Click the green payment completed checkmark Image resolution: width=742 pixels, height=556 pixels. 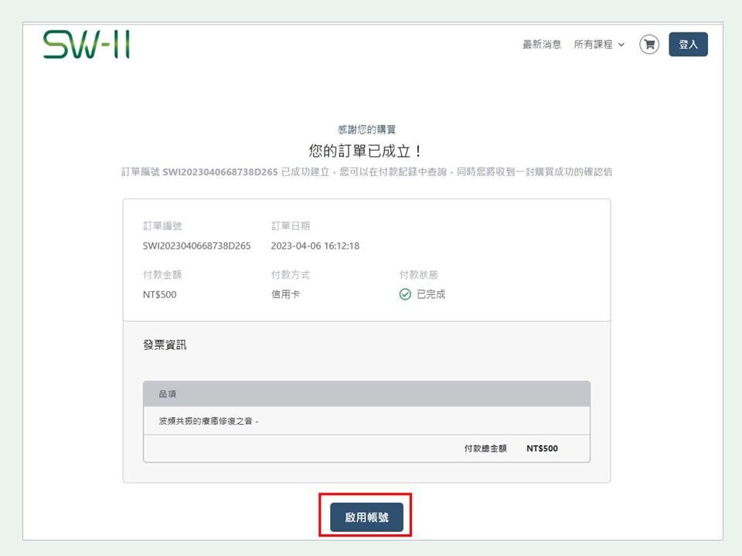point(405,294)
